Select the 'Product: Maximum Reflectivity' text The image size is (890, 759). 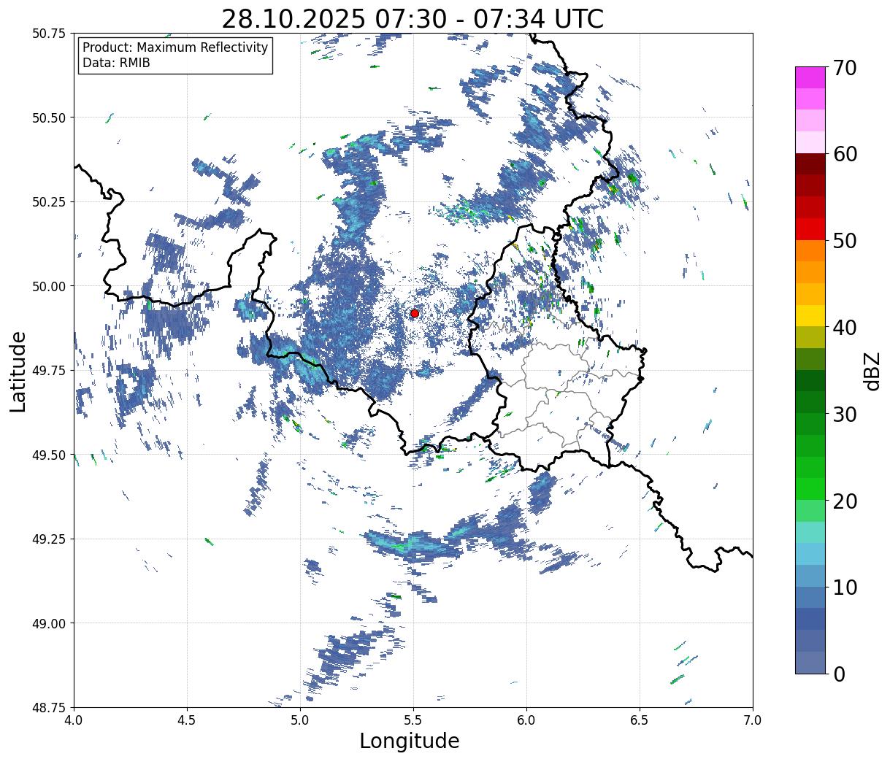click(x=175, y=47)
